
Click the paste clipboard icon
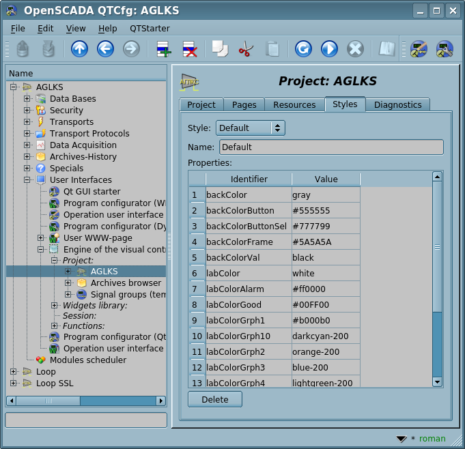click(272, 49)
